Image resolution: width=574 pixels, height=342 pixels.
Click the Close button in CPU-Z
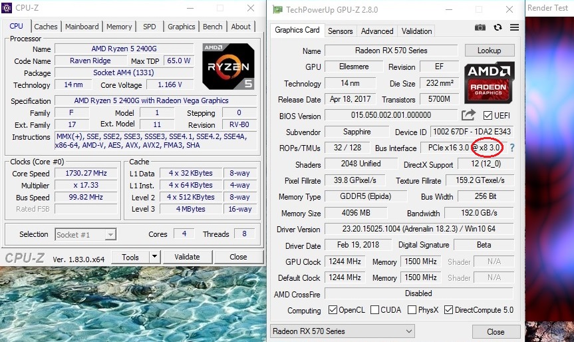[238, 257]
